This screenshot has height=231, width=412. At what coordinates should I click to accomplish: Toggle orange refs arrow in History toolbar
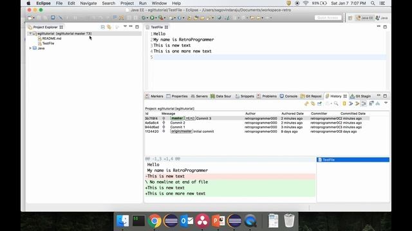coord(357,104)
